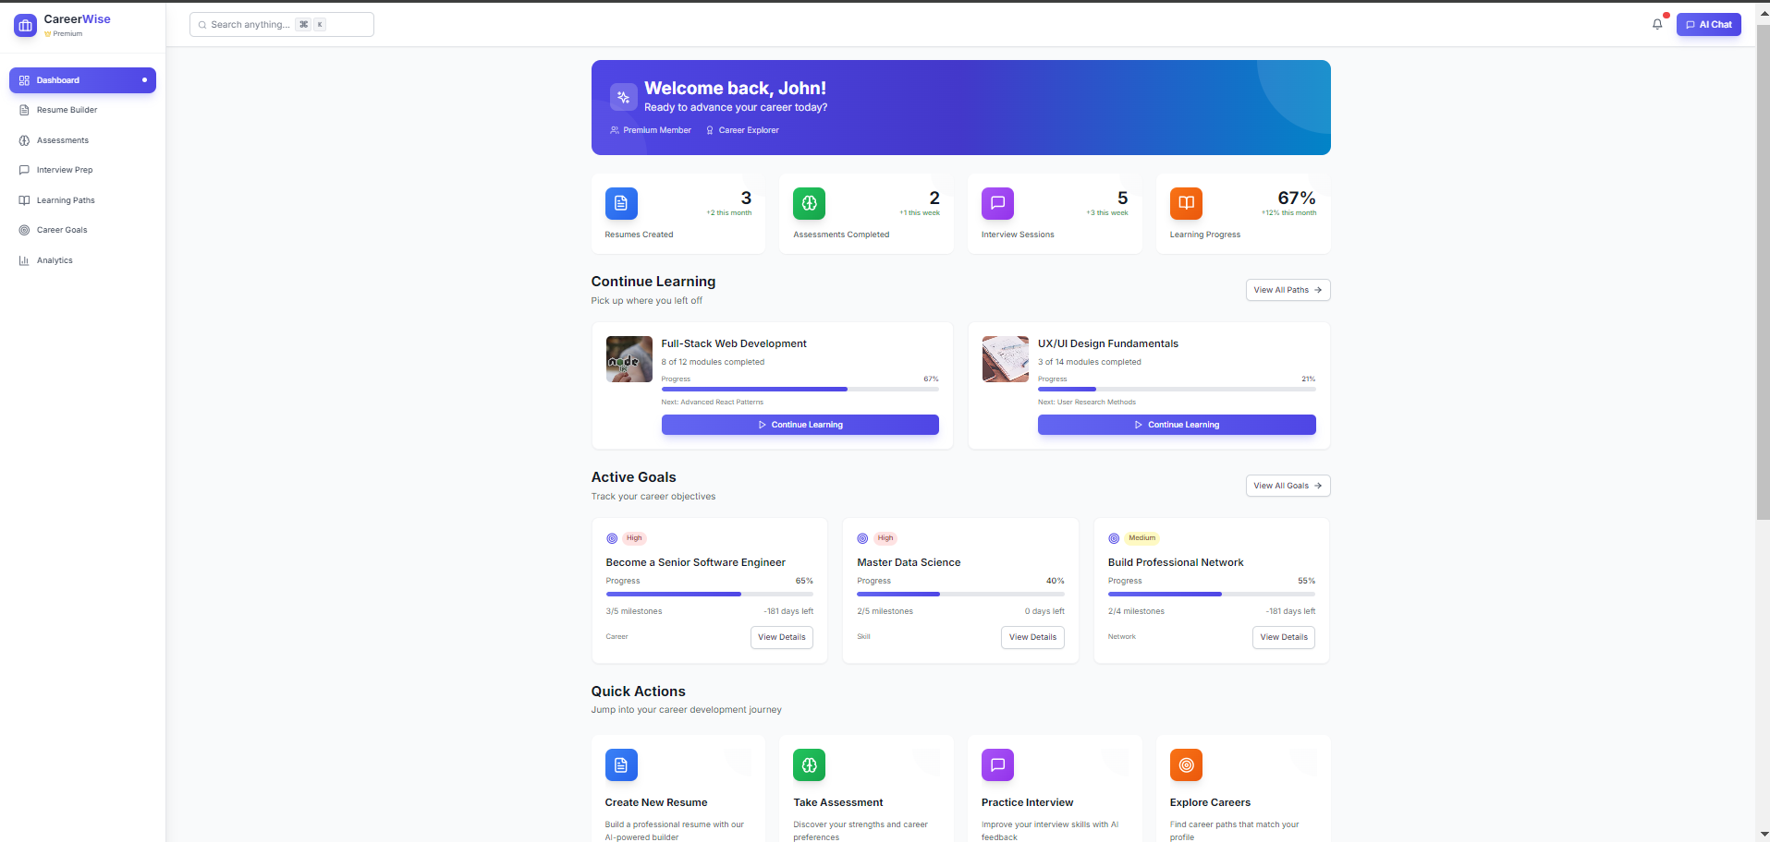
Task: Click the sparkle icon in welcome banner
Action: coord(623,97)
